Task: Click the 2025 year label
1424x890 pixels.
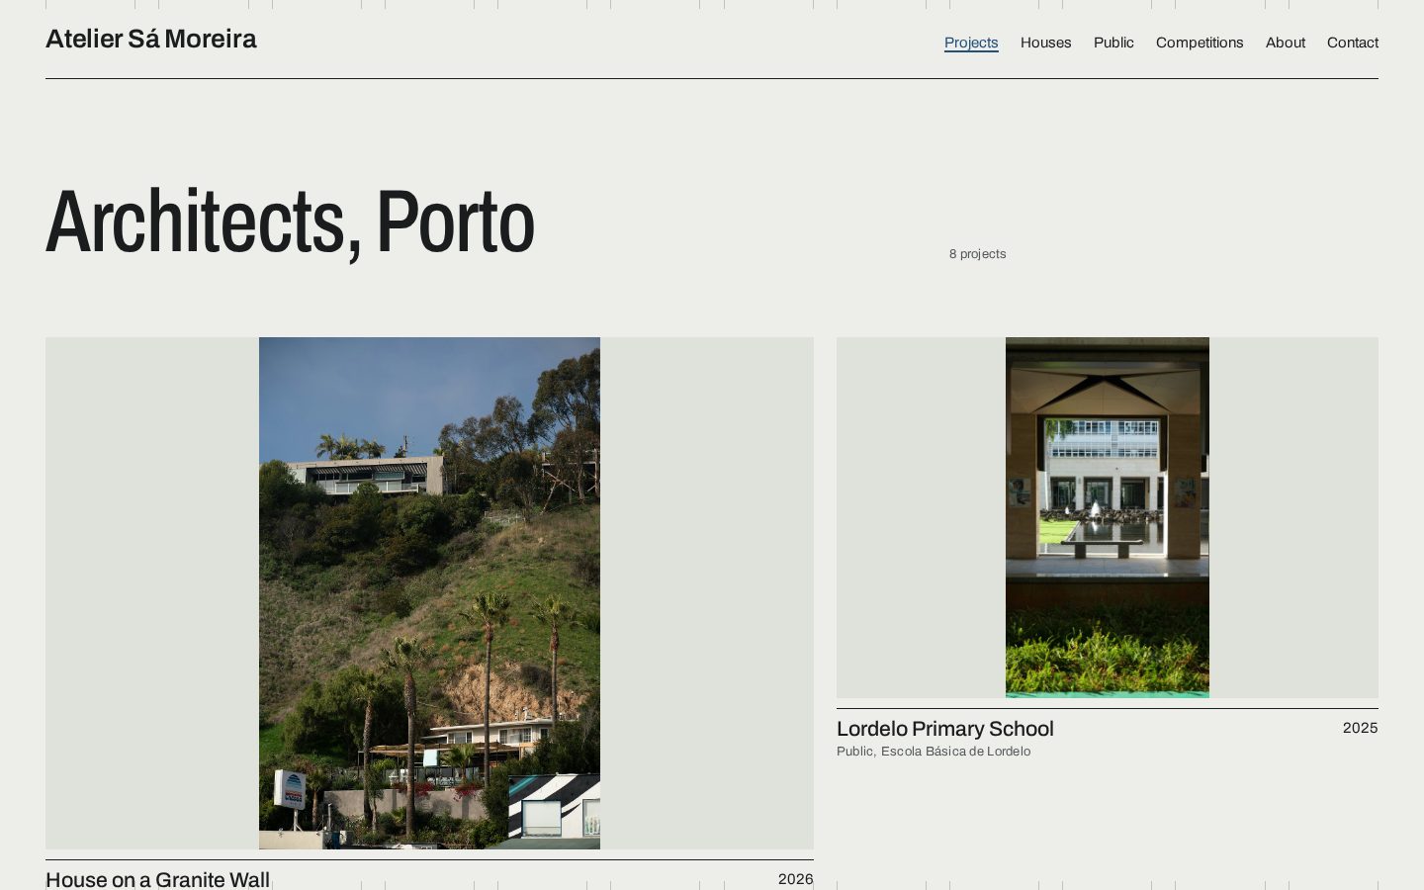Action: 1361,728
